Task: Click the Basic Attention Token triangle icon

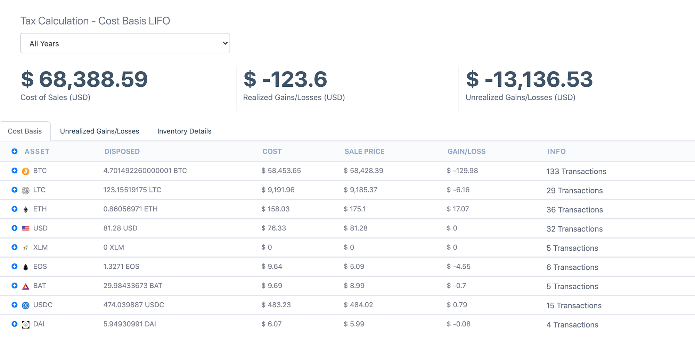Action: [x=25, y=285]
